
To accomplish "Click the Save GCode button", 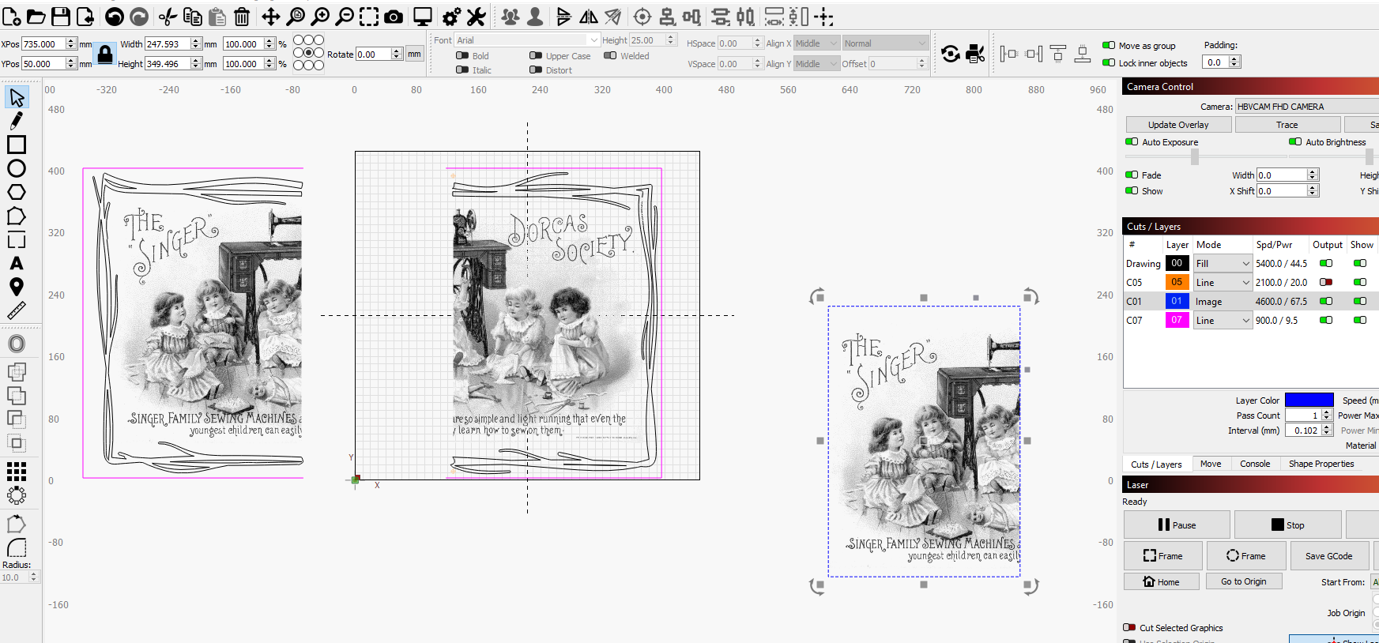I will 1328,556.
